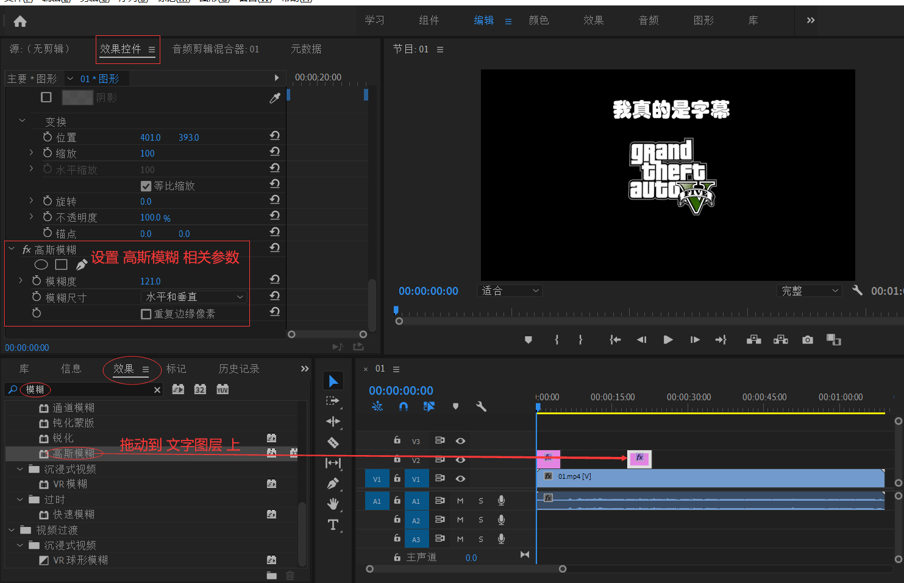Screen dimensions: 904x583
Task: Solo the A2 audio track
Action: (x=481, y=520)
